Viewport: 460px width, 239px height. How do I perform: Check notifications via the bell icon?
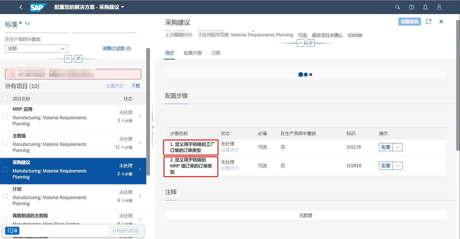(425, 7)
